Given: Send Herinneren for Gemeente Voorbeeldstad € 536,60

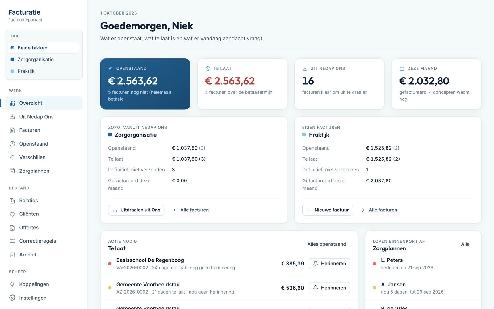Looking at the screenshot, I should pos(329,288).
